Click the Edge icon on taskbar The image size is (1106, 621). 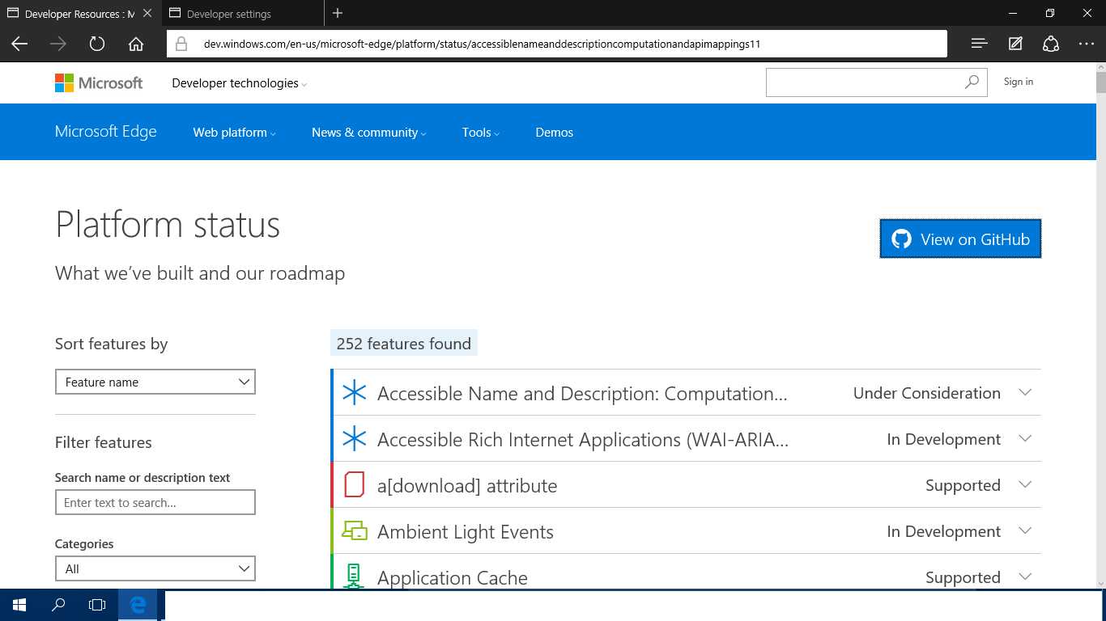(138, 605)
